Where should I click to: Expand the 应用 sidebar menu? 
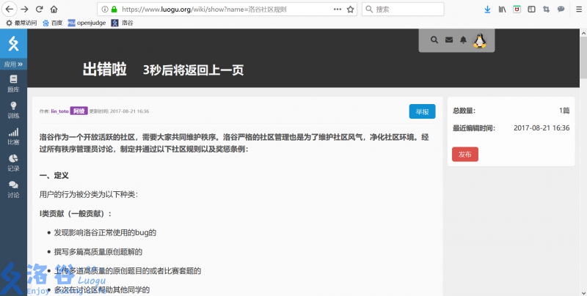pyautogui.click(x=13, y=64)
